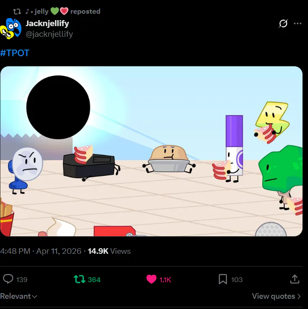Viewport: 308px width, 309px height.
Task: Open the #TPOT hashtag link
Action: [x=15, y=53]
